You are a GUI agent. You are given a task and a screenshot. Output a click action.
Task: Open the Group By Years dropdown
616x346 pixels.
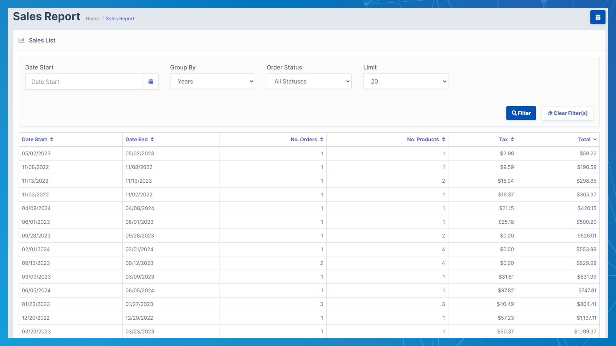212,81
